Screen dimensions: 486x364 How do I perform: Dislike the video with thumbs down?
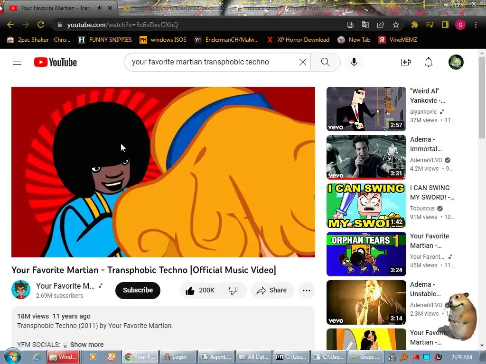[233, 291]
